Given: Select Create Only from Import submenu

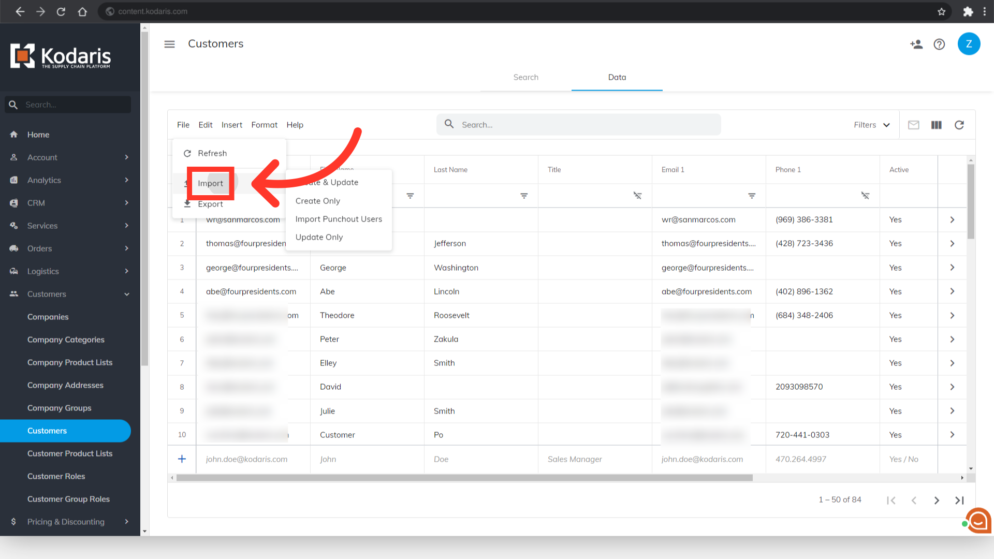Looking at the screenshot, I should click(x=317, y=201).
